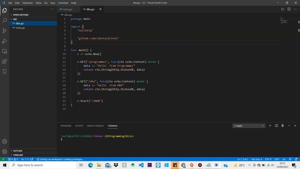
Task: Click CRLF line ending selector
Action: point(277,159)
